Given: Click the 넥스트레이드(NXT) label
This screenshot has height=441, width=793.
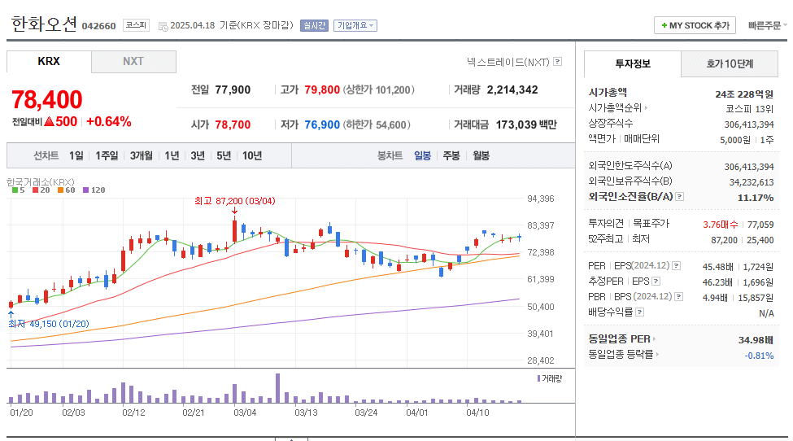Looking at the screenshot, I should pyautogui.click(x=508, y=62).
